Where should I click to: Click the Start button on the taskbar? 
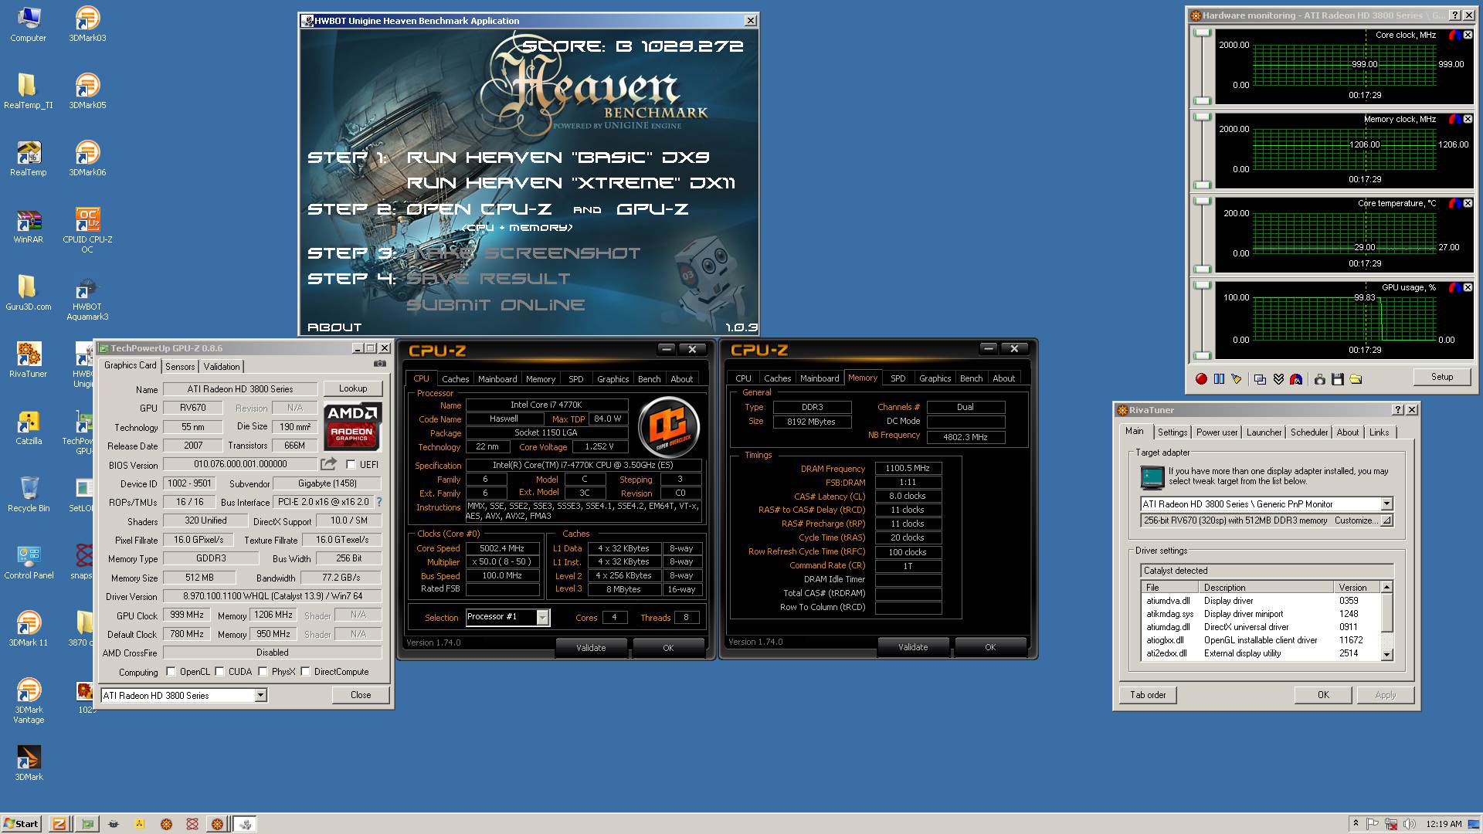click(21, 824)
